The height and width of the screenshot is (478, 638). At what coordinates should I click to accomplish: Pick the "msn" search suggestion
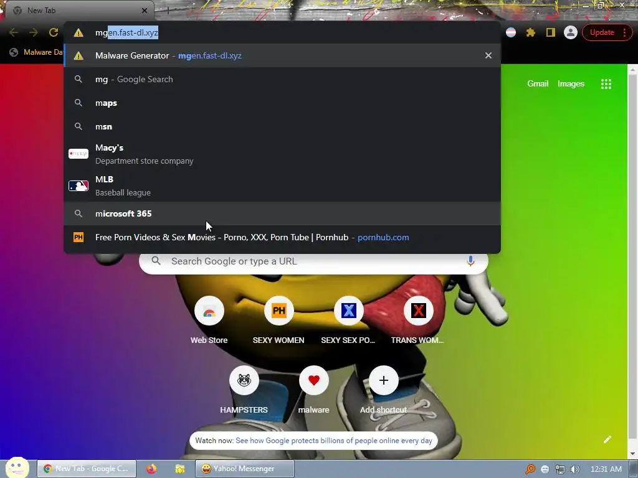click(282, 126)
